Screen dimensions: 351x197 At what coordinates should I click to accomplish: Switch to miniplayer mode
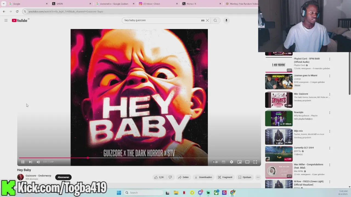[x=239, y=162]
